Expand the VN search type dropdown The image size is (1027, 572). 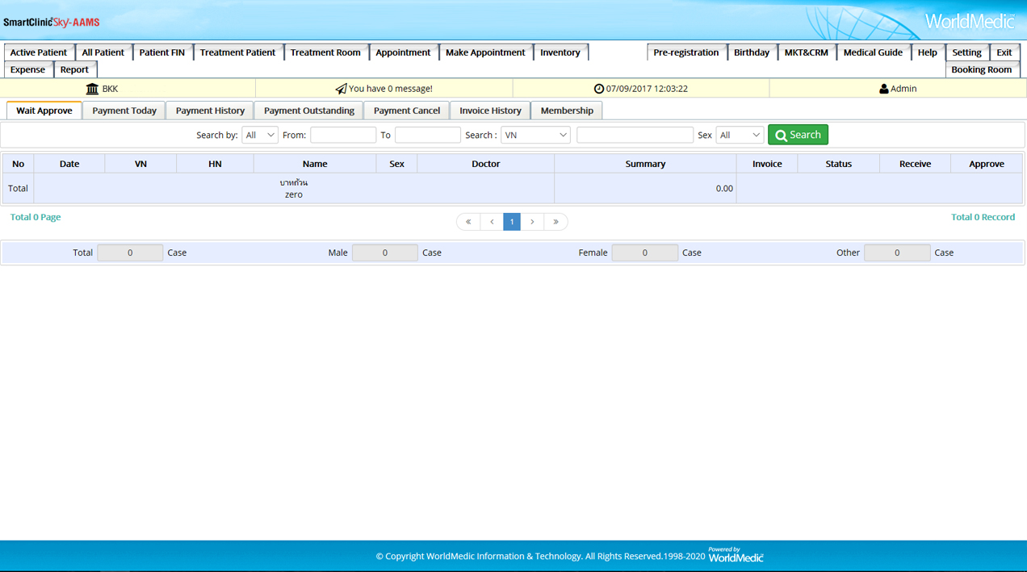click(535, 136)
